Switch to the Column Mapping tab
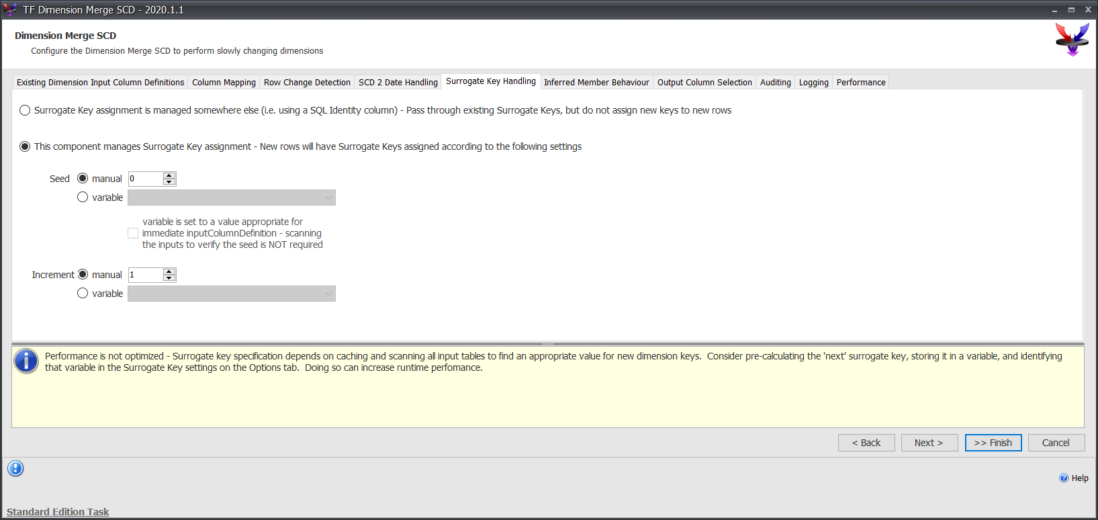The height and width of the screenshot is (520, 1098). tap(224, 82)
